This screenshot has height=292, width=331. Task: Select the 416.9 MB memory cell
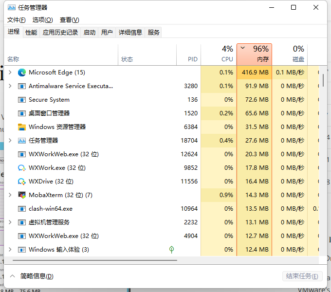(255, 73)
